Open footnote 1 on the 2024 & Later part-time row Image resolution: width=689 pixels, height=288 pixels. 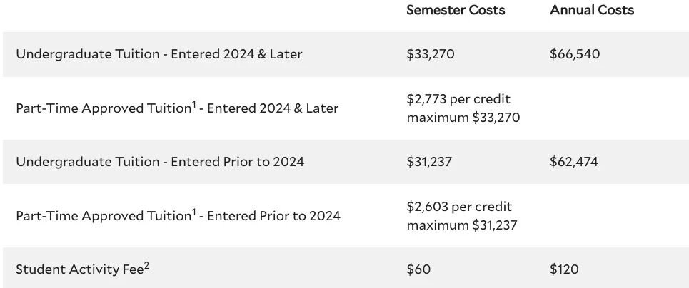click(193, 104)
